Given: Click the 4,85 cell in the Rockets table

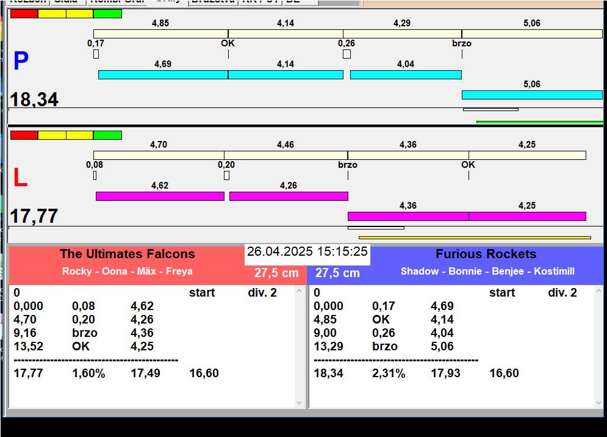Looking at the screenshot, I should pos(325,320).
